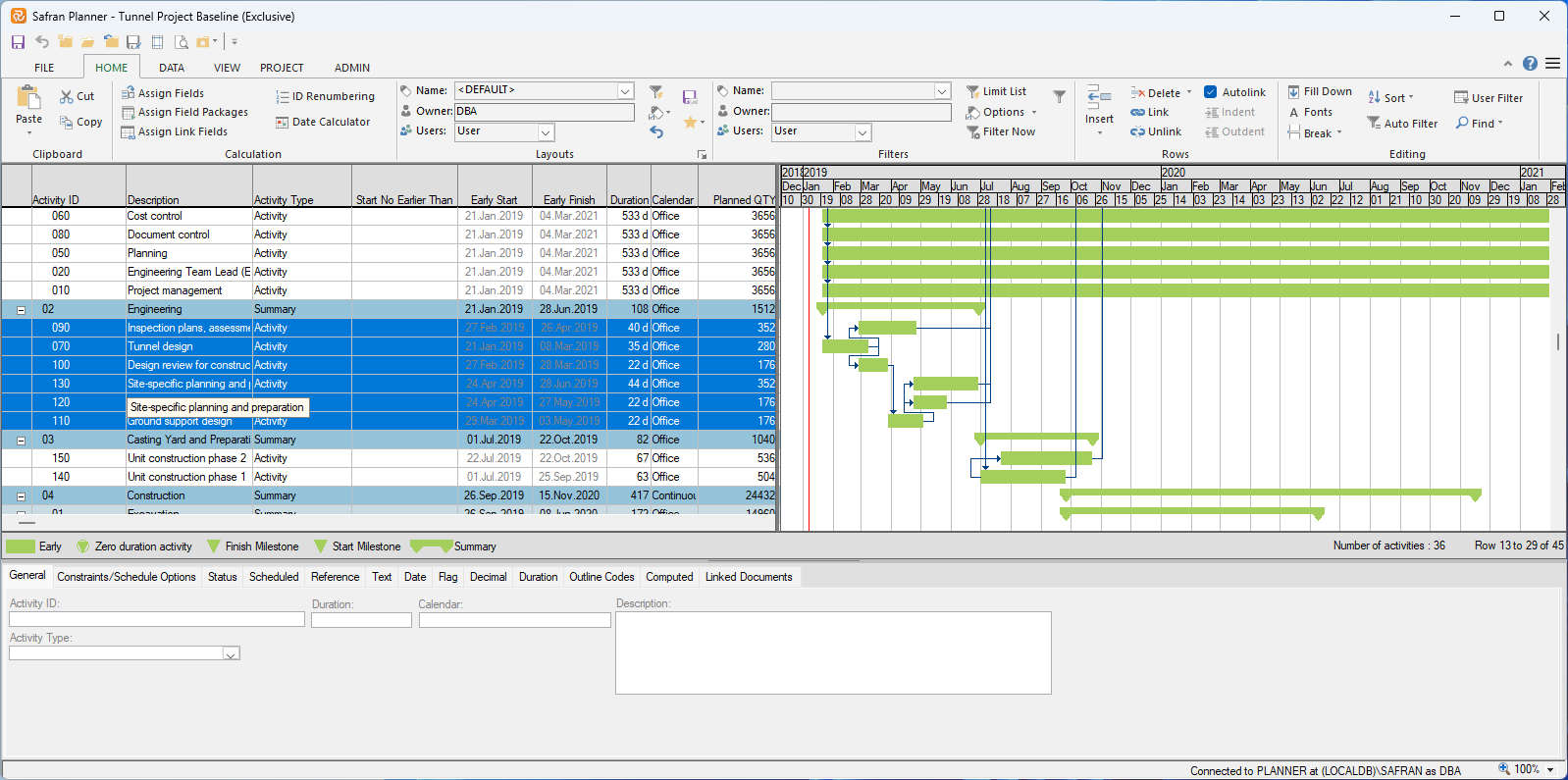Click the Tunnel design Gantt bar
Viewport: 1568px width, 780px height.
[845, 346]
